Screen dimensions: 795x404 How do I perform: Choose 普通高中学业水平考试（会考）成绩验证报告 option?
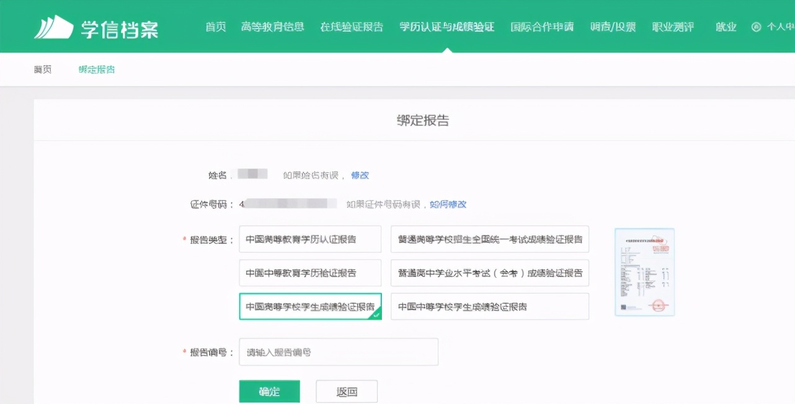pyautogui.click(x=489, y=273)
